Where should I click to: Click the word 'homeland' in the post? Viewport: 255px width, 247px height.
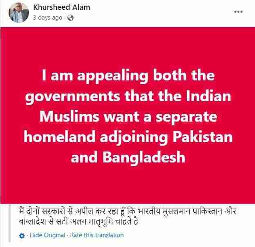[x=60, y=137]
